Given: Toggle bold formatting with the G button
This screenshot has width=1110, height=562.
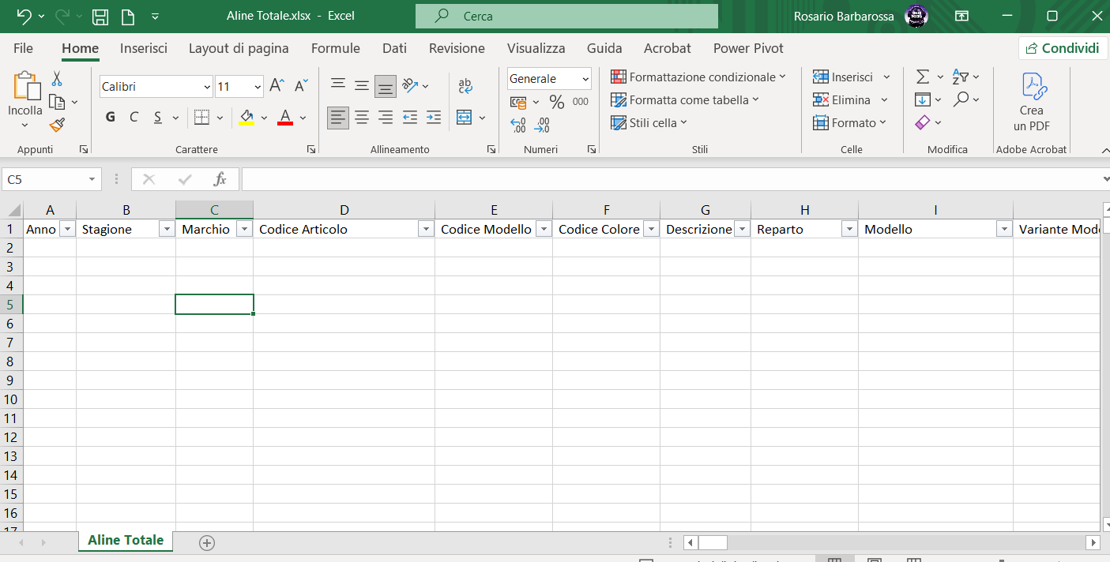Looking at the screenshot, I should [111, 118].
